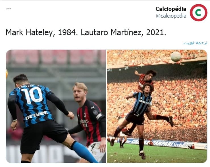Click the Calciopédia profile avatar
Viewport: 210px width, 167px height.
click(x=198, y=13)
